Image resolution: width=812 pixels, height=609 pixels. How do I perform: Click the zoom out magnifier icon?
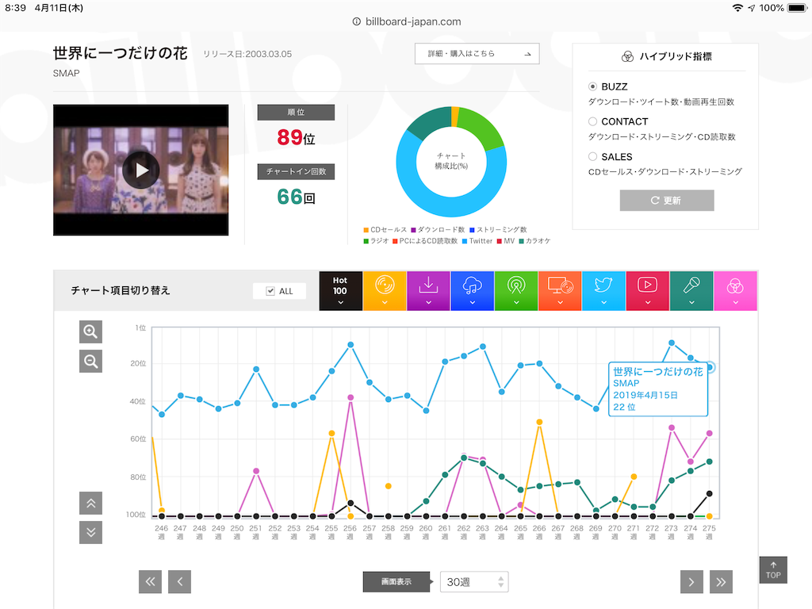[90, 361]
